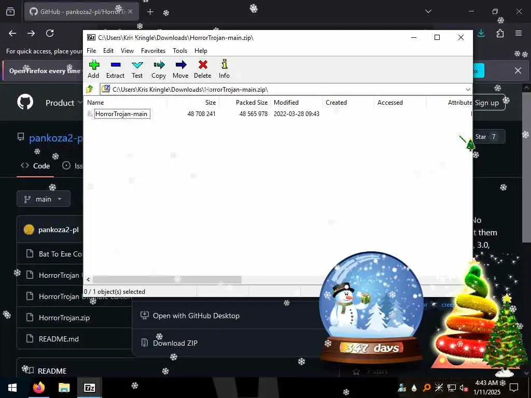Go up one folder level icon
Image resolution: width=531 pixels, height=398 pixels.
[x=90, y=89]
